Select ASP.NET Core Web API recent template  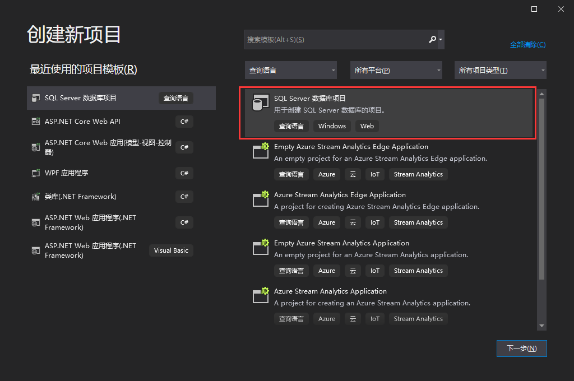121,122
